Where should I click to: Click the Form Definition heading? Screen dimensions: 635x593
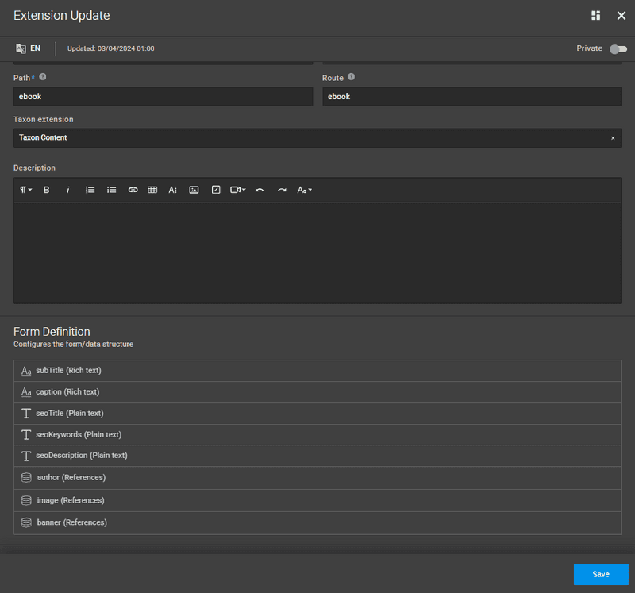pyautogui.click(x=52, y=332)
